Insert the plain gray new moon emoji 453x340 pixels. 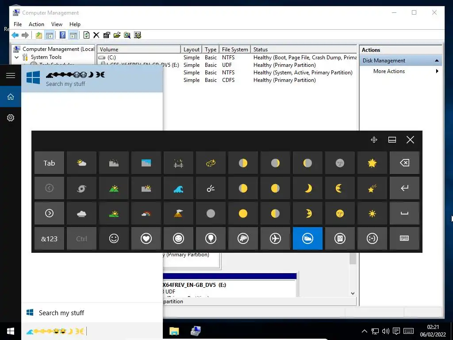(211, 213)
